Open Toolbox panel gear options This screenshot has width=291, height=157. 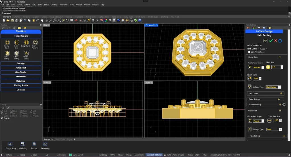[41, 25]
